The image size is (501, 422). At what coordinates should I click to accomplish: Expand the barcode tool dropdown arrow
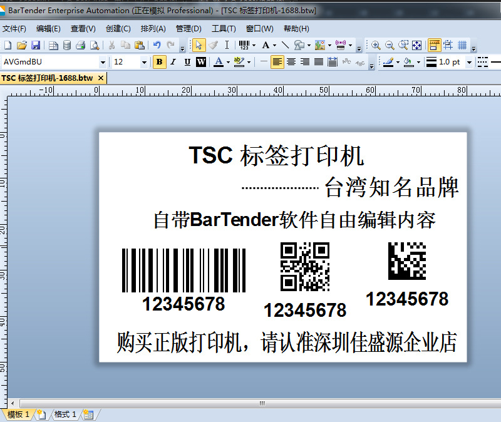click(x=254, y=45)
